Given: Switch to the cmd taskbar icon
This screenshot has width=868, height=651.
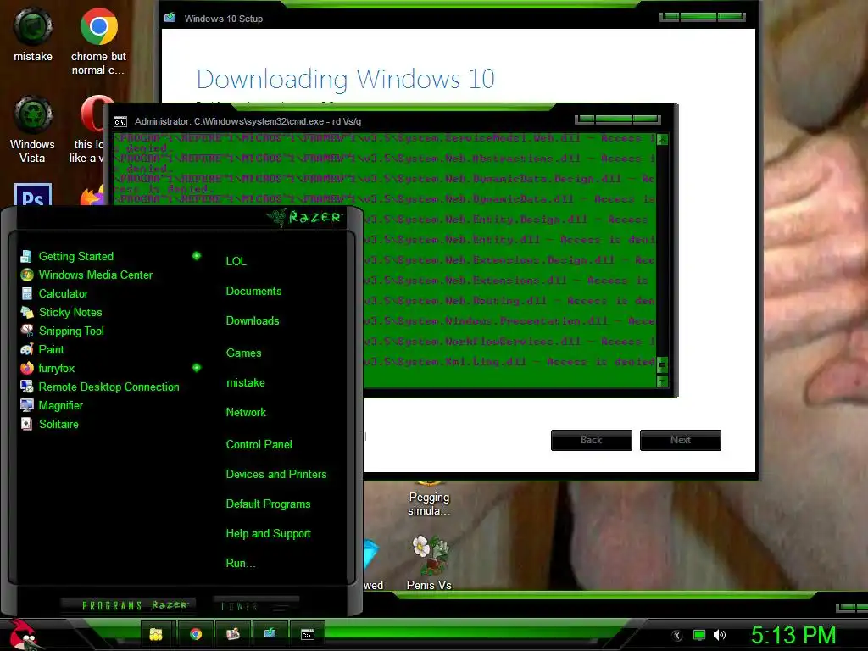Looking at the screenshot, I should coord(307,634).
